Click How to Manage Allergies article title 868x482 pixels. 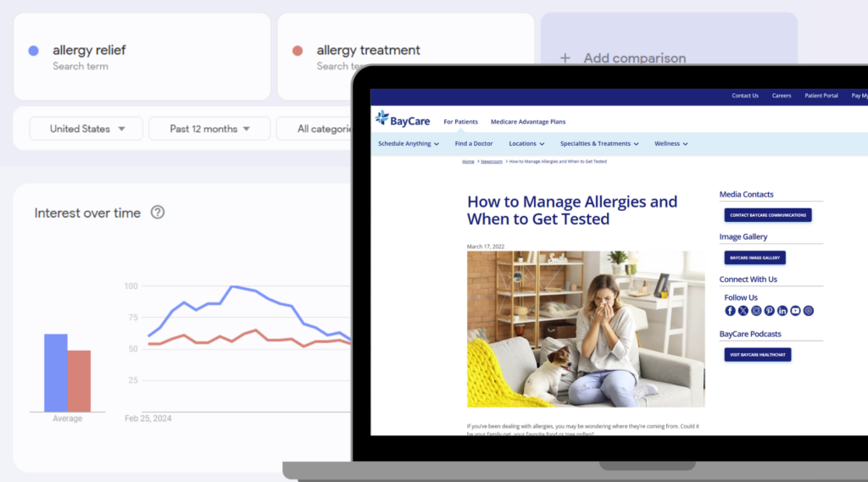click(x=572, y=210)
